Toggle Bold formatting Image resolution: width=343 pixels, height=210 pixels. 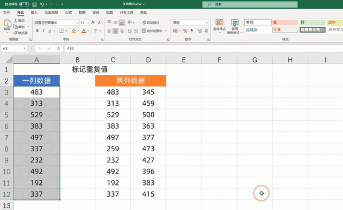click(38, 31)
